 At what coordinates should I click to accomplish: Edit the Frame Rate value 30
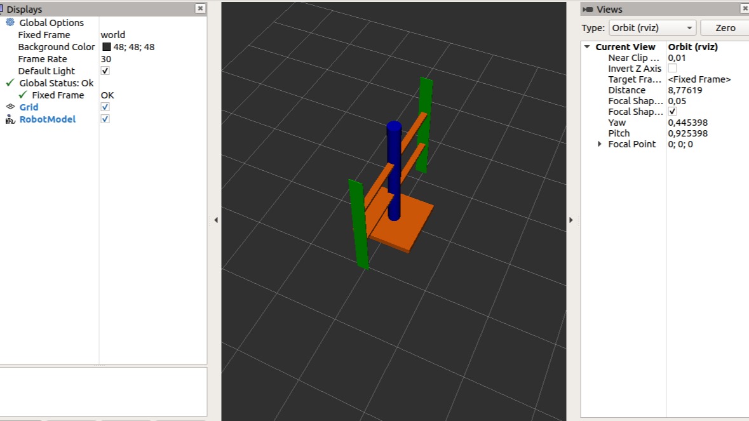105,58
